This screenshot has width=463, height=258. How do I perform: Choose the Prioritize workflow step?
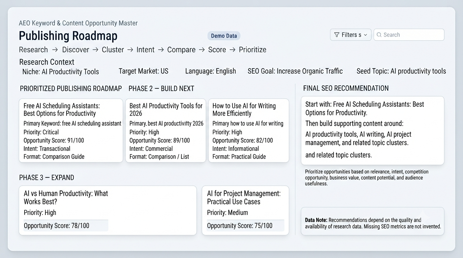pyautogui.click(x=253, y=50)
